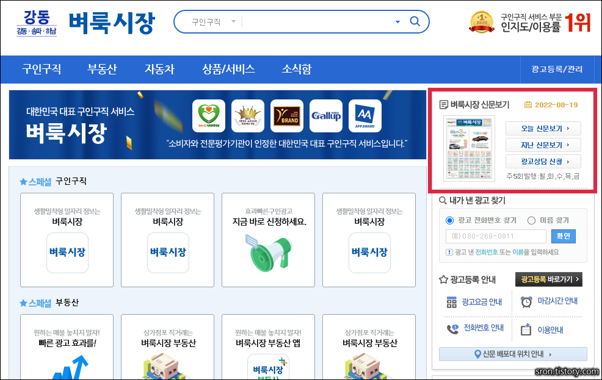Click the 스페셜 구인구직 heading

53,181
